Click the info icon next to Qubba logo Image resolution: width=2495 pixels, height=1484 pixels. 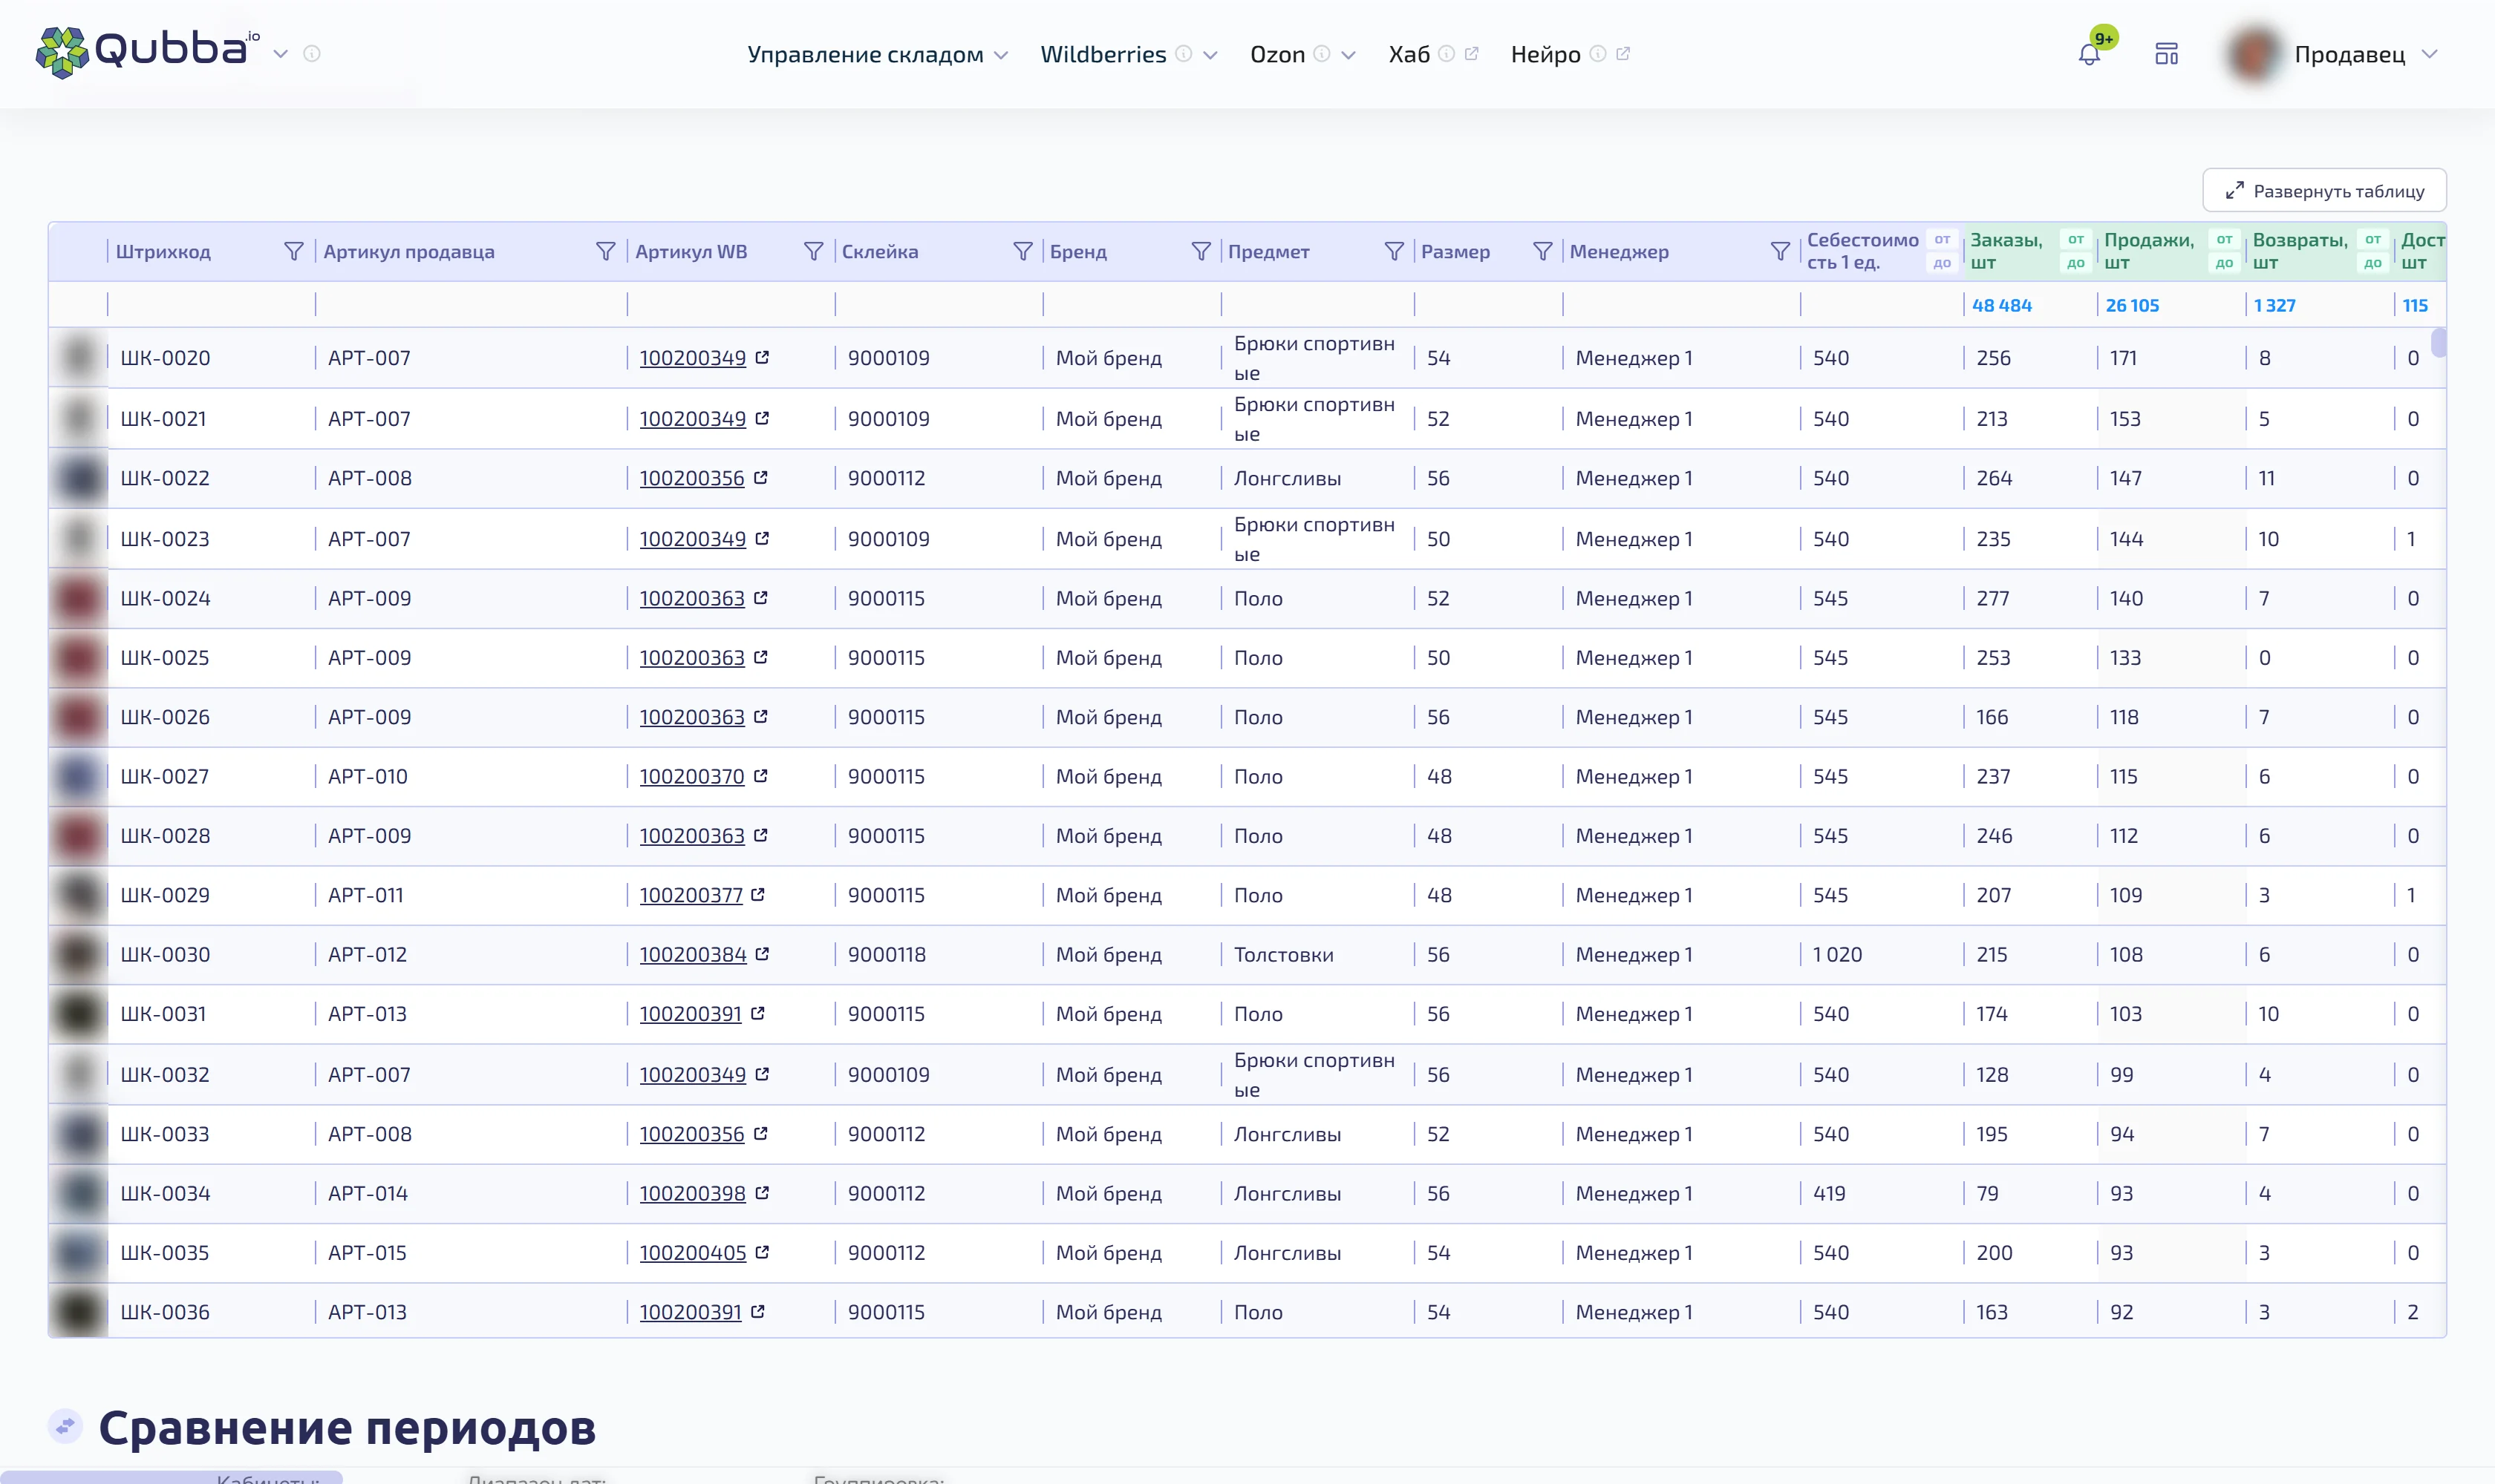click(313, 54)
